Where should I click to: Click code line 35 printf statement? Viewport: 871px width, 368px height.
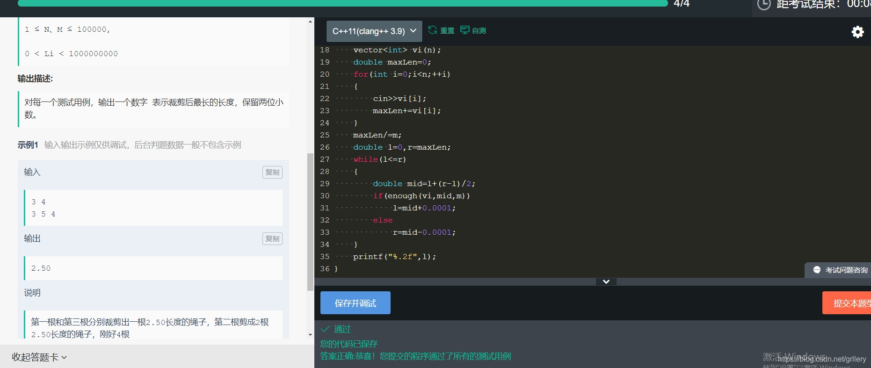point(394,257)
